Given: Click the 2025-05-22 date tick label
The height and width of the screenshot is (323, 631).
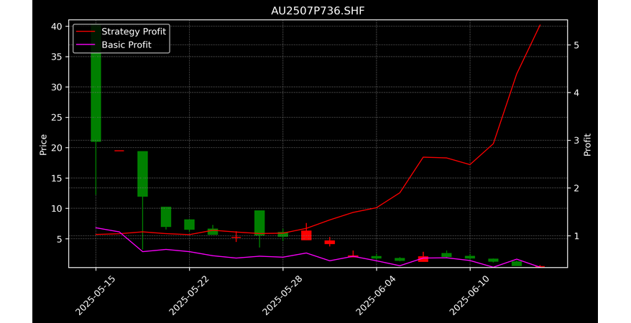Looking at the screenshot, I should coord(188,296).
